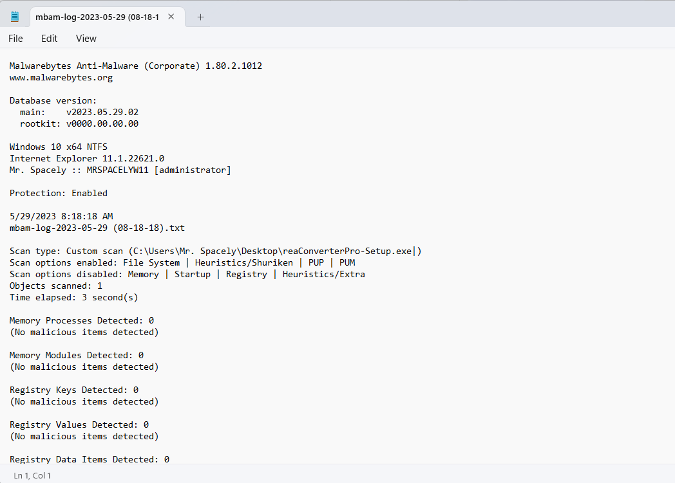675x483 pixels.
Task: Click the Malwarebytes Anti-Malware (Corporate) version line
Action: point(136,66)
